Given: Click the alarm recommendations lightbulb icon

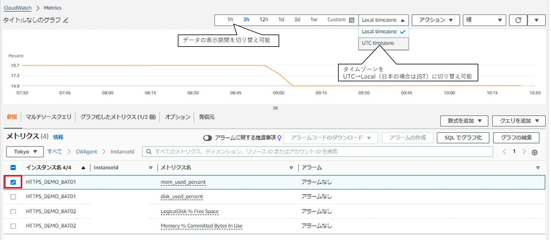Looking at the screenshot, I should (x=279, y=138).
